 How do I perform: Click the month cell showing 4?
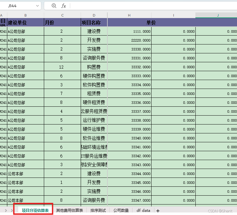point(62,111)
